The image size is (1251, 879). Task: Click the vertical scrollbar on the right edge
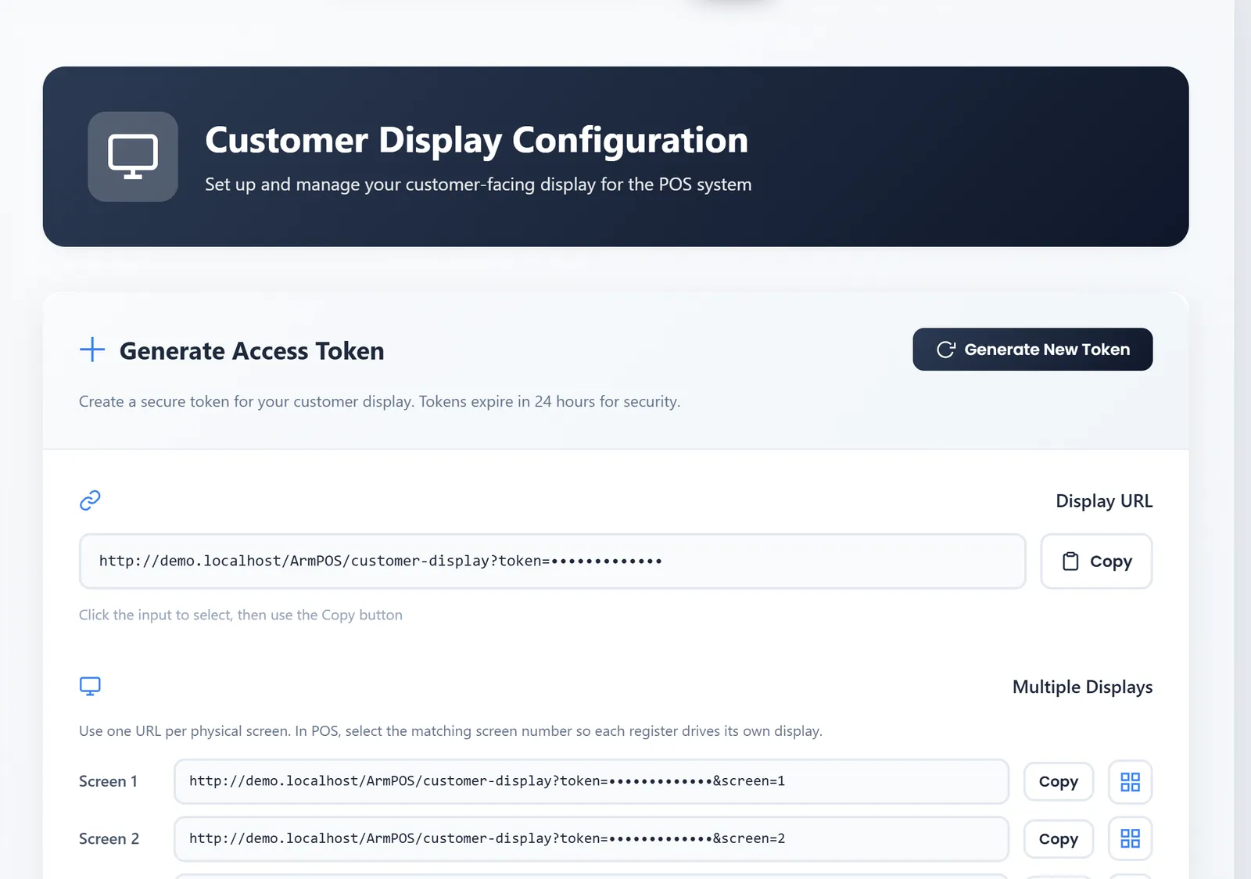[x=1242, y=439]
